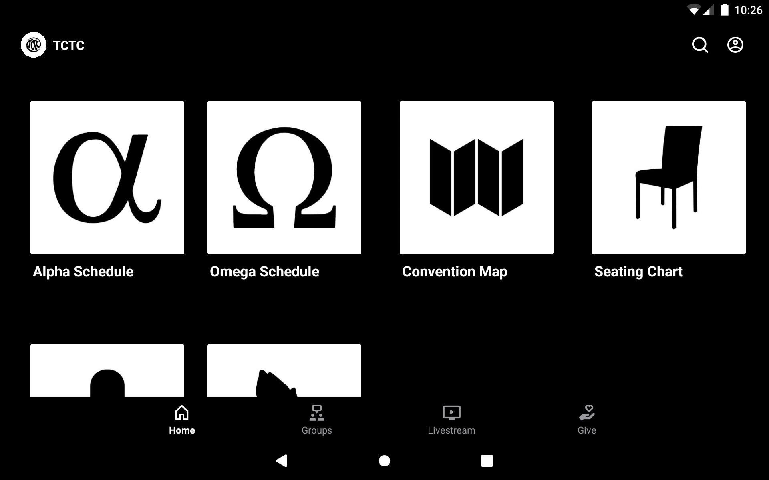Switch to the Groups tab label
This screenshot has height=480, width=769.
(316, 430)
